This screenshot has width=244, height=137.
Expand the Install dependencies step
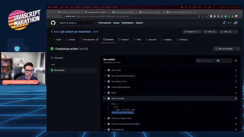[x=105, y=87]
